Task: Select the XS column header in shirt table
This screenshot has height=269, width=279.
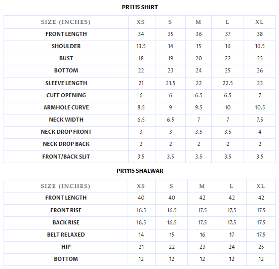Action: click(141, 22)
